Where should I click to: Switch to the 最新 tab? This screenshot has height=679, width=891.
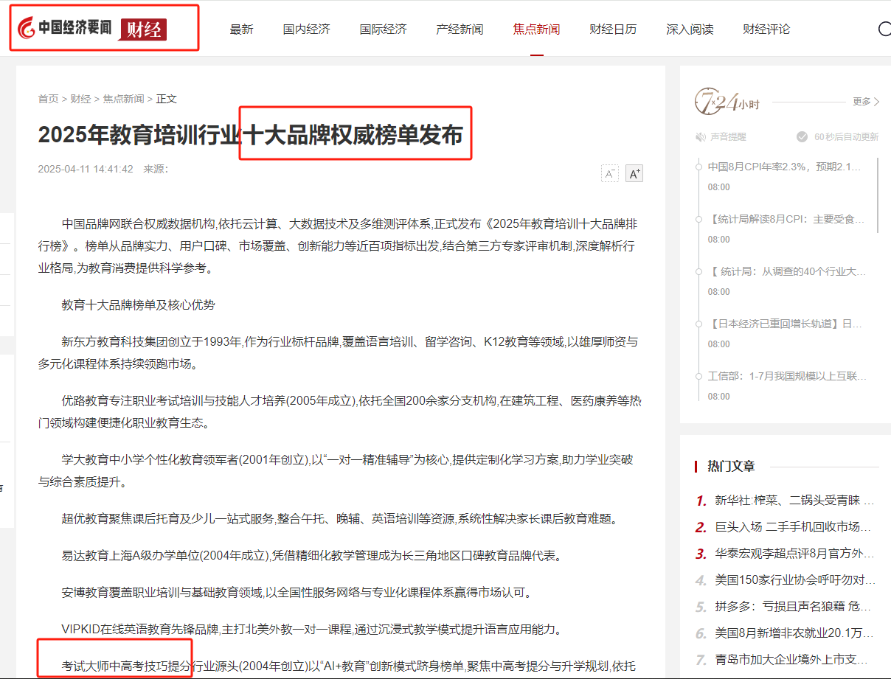(x=241, y=29)
